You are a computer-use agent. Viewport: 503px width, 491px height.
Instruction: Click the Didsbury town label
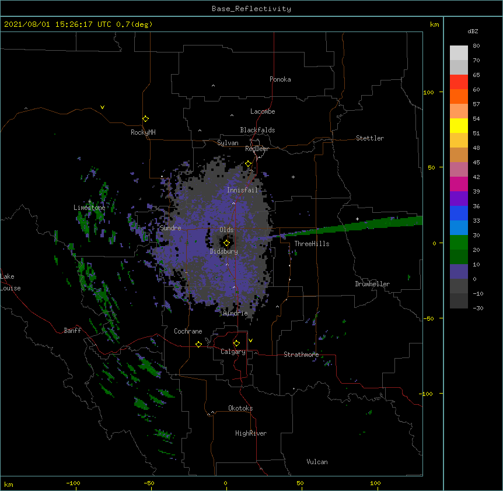point(224,251)
